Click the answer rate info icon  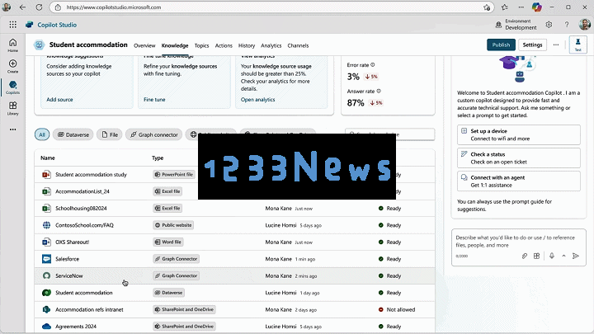tap(379, 92)
